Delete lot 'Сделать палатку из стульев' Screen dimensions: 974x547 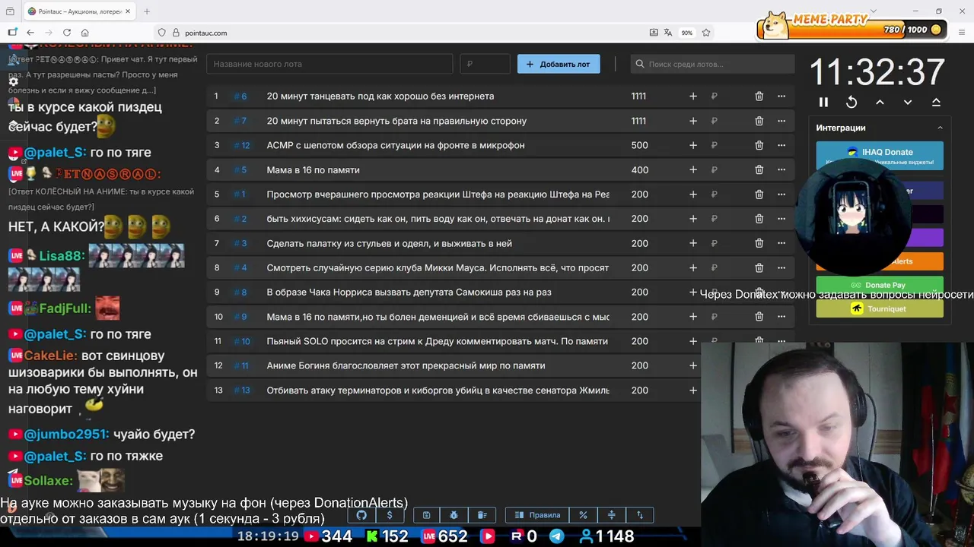[x=759, y=243]
